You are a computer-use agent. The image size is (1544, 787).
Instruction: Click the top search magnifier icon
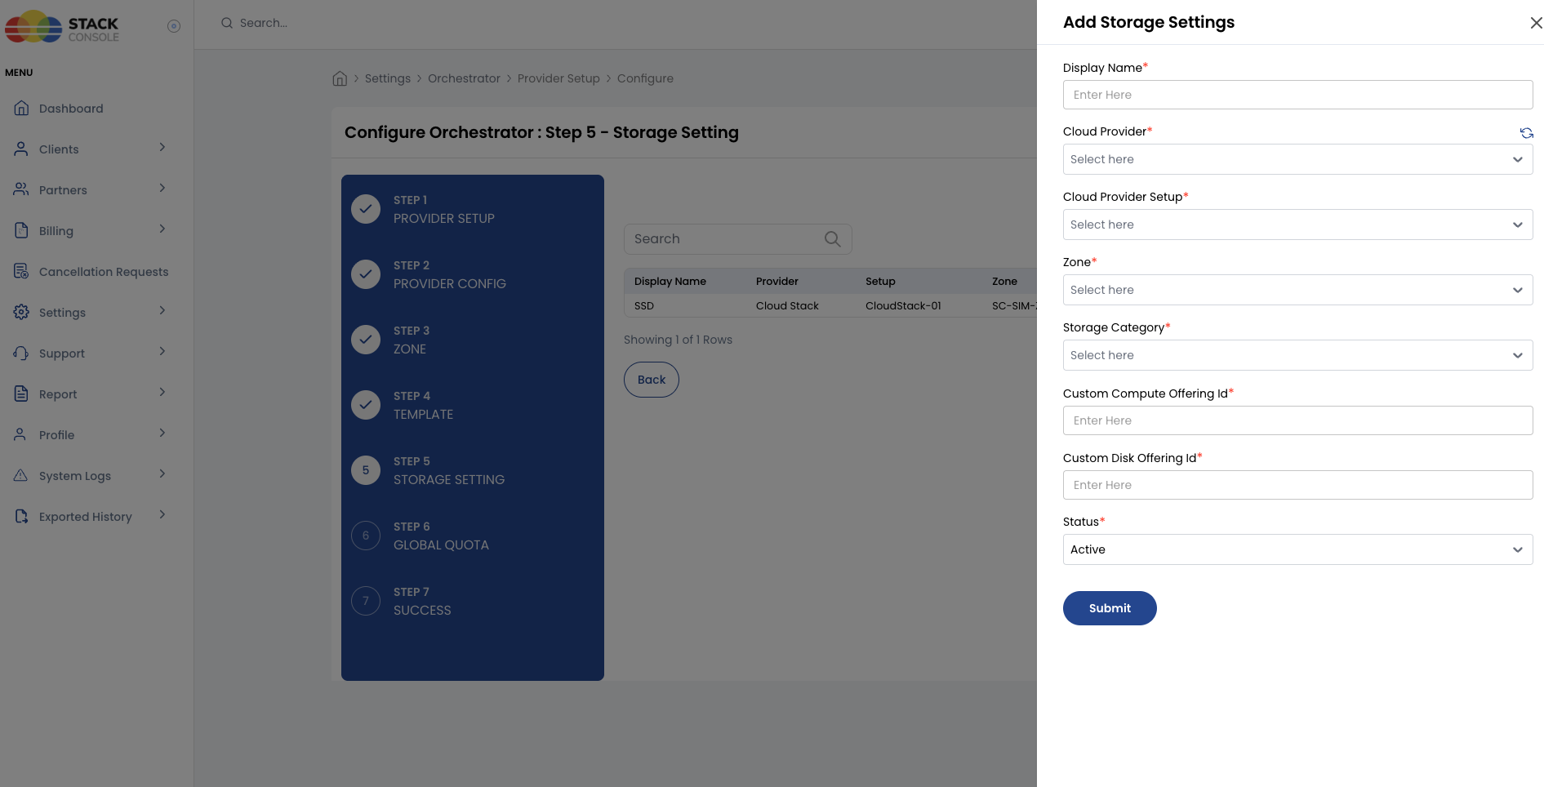pos(227,23)
